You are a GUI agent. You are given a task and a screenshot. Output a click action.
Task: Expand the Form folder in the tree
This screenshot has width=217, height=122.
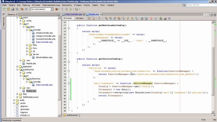pyautogui.click(x=27, y=48)
